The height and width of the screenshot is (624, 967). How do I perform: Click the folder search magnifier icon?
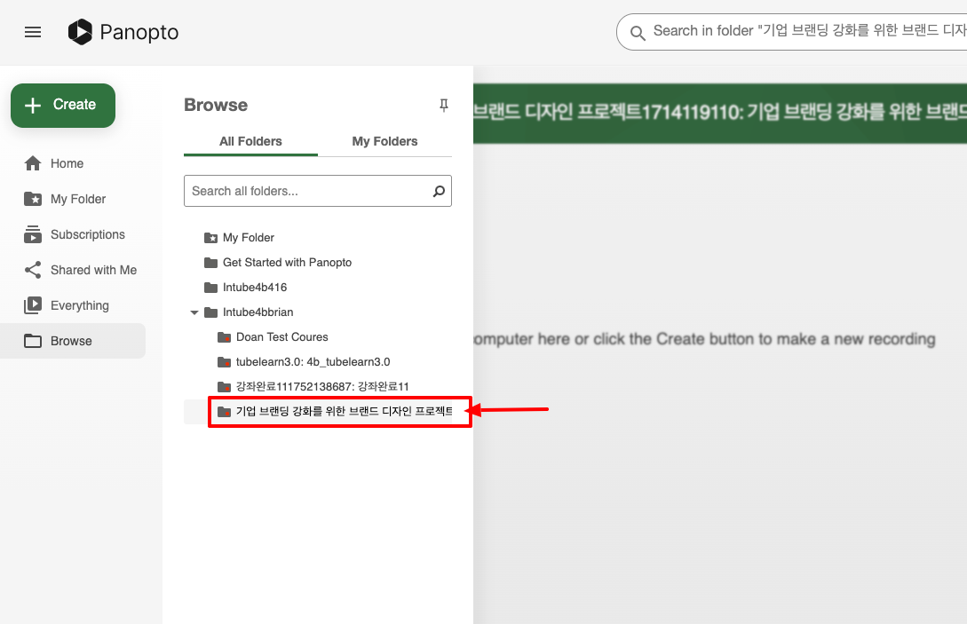pos(439,191)
